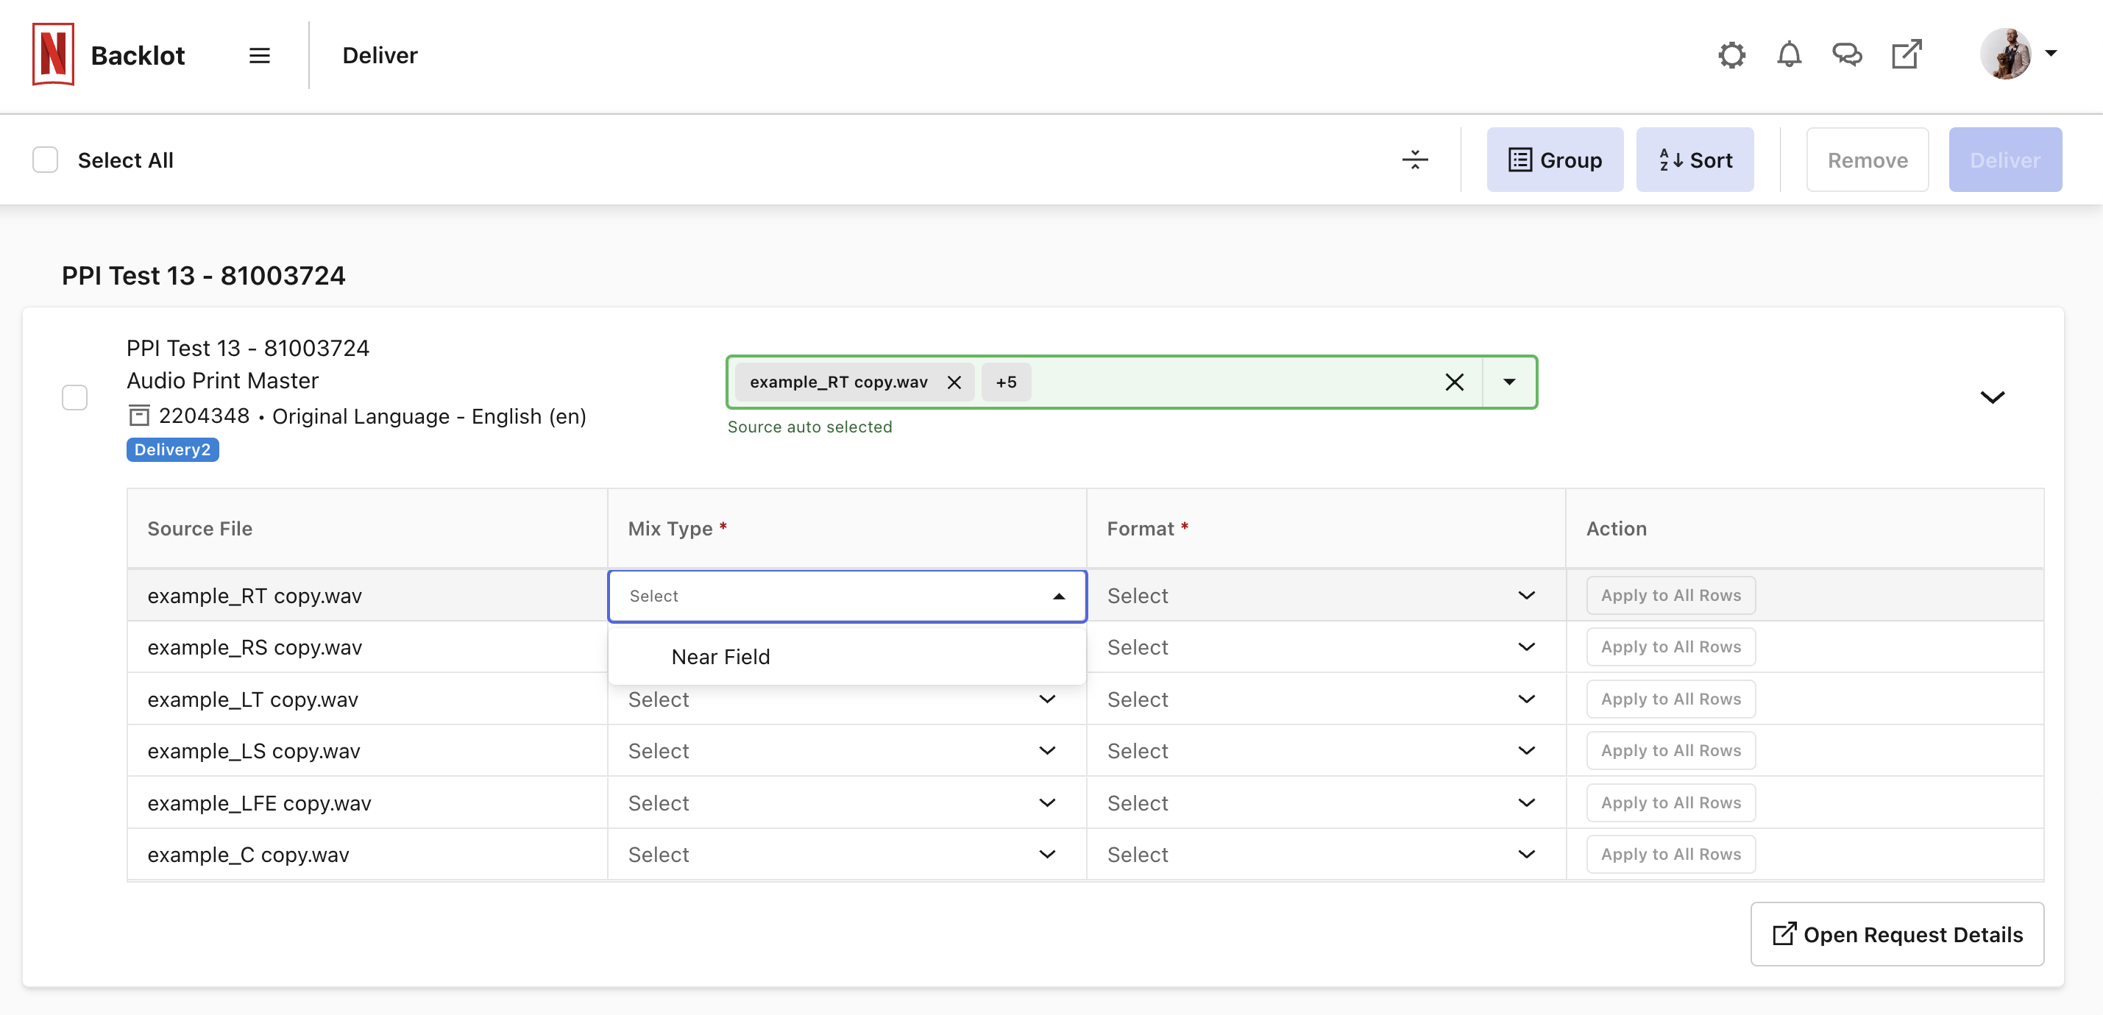
Task: Click the Sort button
Action: point(1694,160)
